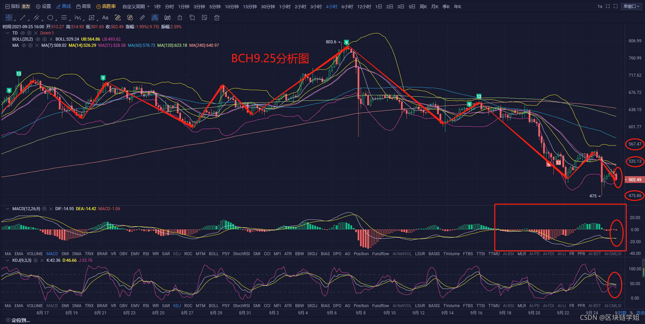Select BOLL in the KDJ panel indicator row
The image size is (645, 324).
pyautogui.click(x=213, y=306)
